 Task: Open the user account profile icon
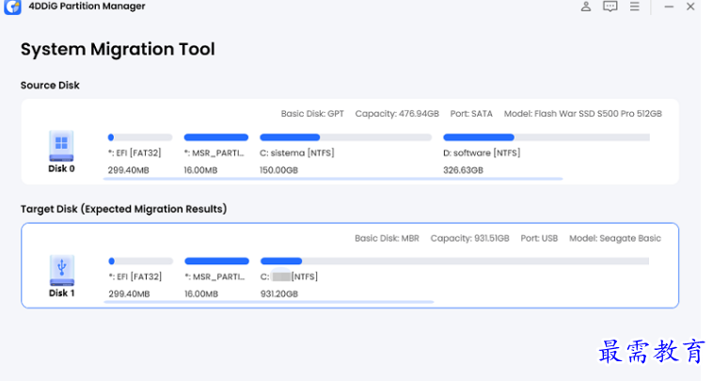[x=586, y=7]
